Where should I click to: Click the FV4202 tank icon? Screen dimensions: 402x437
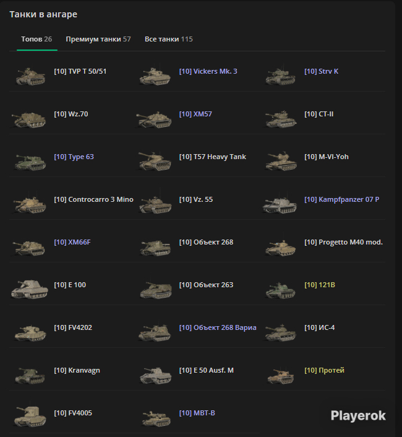coord(30,333)
